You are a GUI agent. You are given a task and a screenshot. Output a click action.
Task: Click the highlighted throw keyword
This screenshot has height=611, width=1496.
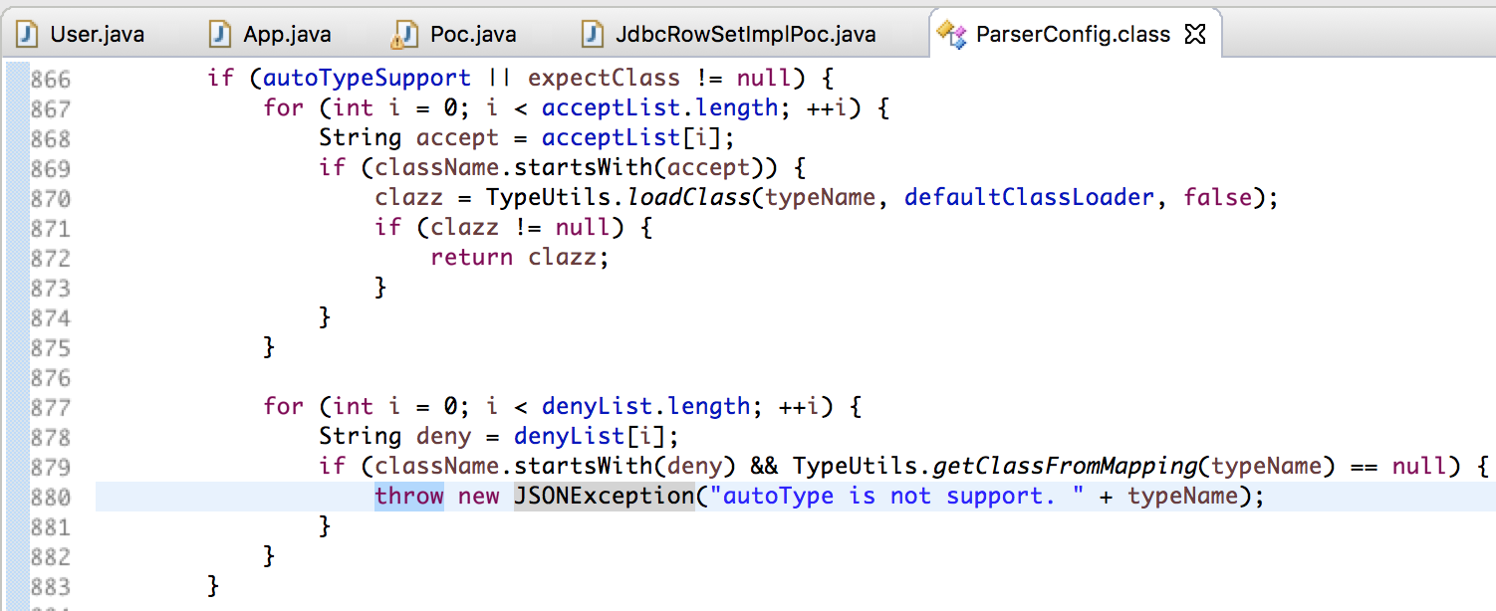(408, 496)
